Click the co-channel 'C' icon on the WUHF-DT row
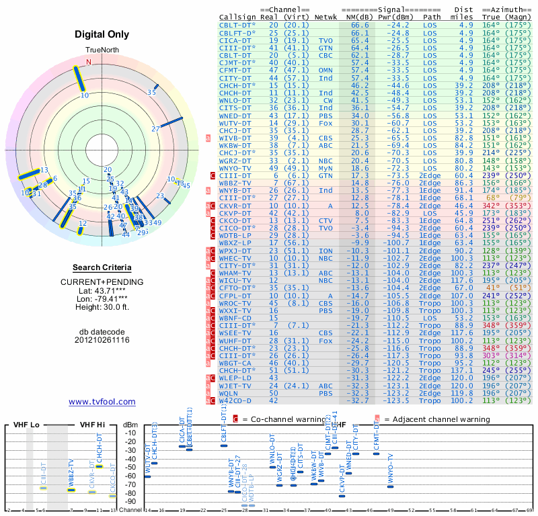The width and height of the screenshot is (538, 516). pos(213,341)
